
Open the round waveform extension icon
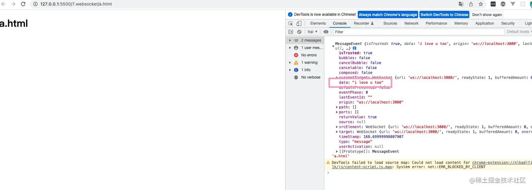(503, 4)
